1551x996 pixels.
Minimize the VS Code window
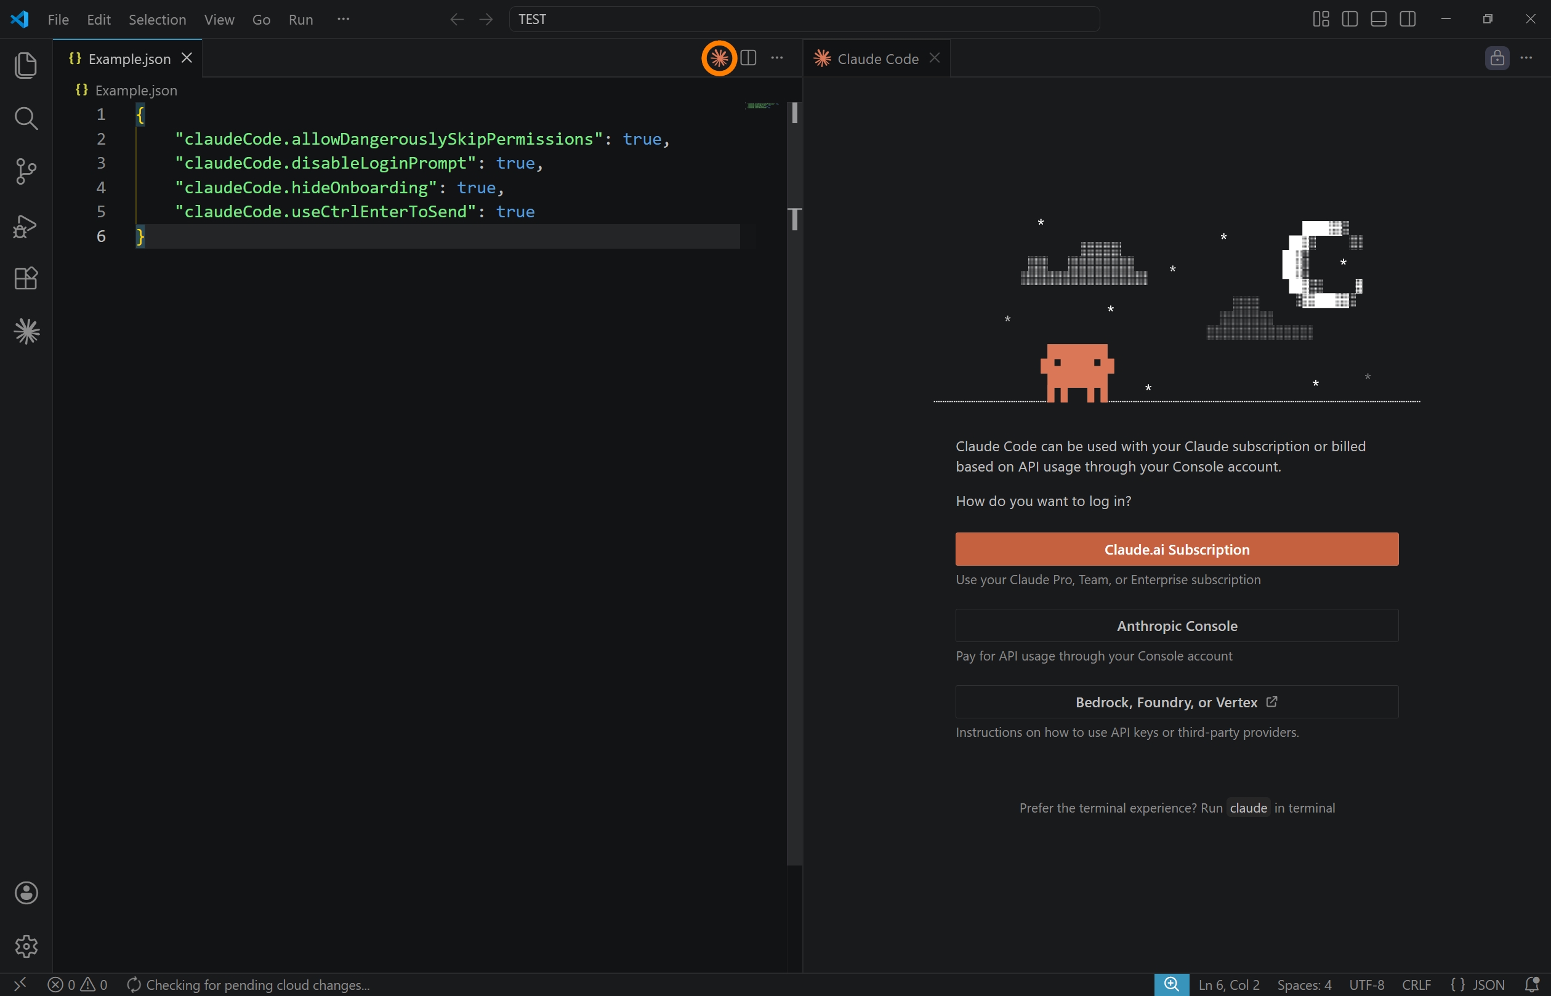coord(1446,20)
